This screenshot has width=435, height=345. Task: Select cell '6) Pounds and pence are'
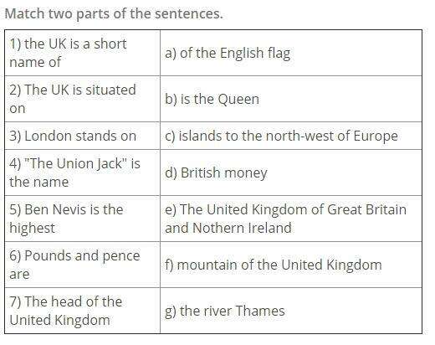pyautogui.click(x=83, y=265)
